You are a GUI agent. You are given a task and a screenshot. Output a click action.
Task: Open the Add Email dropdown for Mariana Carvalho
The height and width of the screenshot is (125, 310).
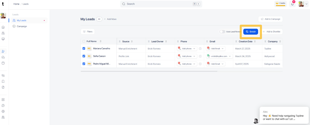pos(216,49)
